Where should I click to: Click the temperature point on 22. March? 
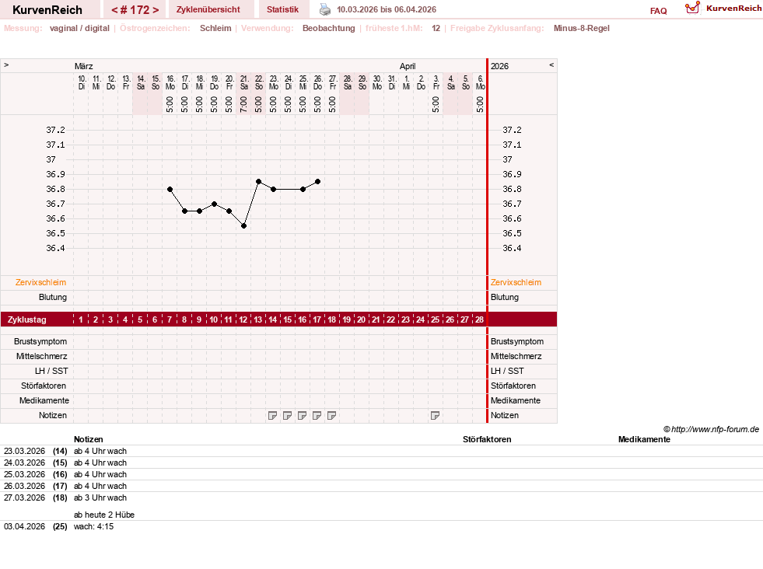click(x=259, y=181)
